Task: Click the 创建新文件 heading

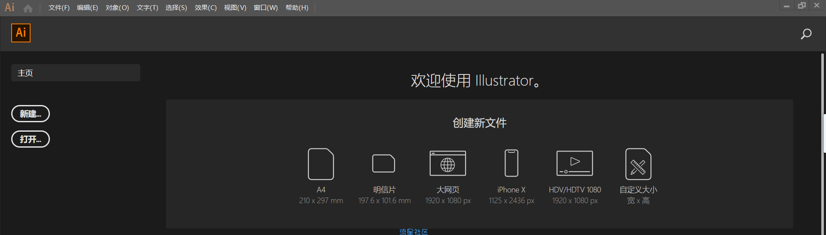Action: 480,123
